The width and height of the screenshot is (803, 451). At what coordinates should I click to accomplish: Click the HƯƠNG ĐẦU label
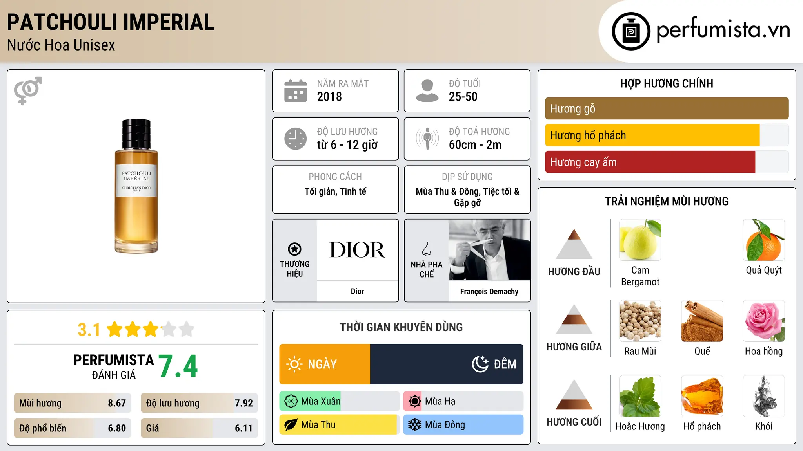coord(574,272)
